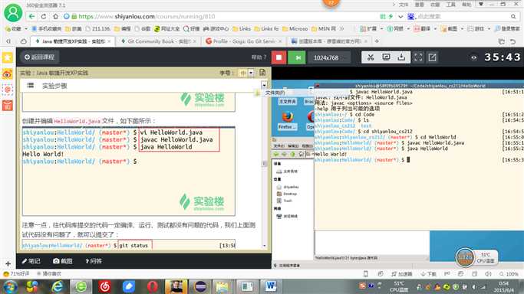The width and height of the screenshot is (524, 294).
Task: Open the browser search magnifier
Action: pos(513,16)
